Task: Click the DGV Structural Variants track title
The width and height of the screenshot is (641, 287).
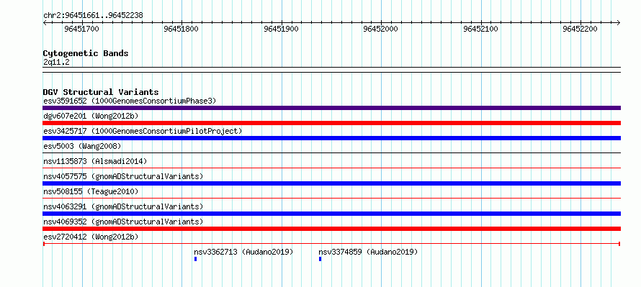Action: coord(101,92)
